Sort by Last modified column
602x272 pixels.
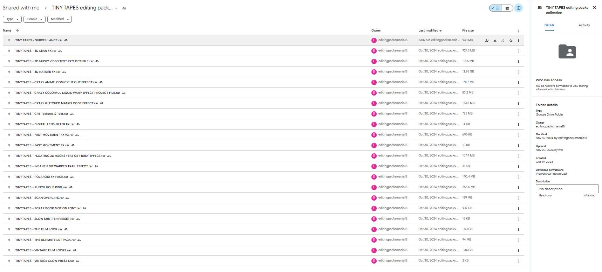430,30
